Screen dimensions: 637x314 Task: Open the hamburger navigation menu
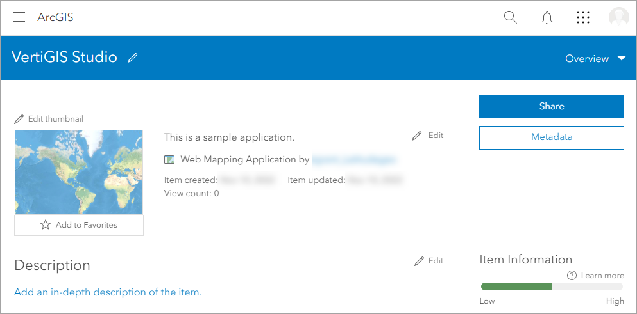(x=19, y=17)
